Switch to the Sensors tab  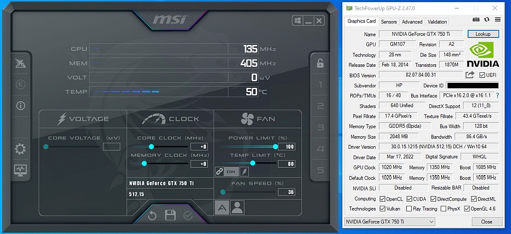pyautogui.click(x=389, y=22)
